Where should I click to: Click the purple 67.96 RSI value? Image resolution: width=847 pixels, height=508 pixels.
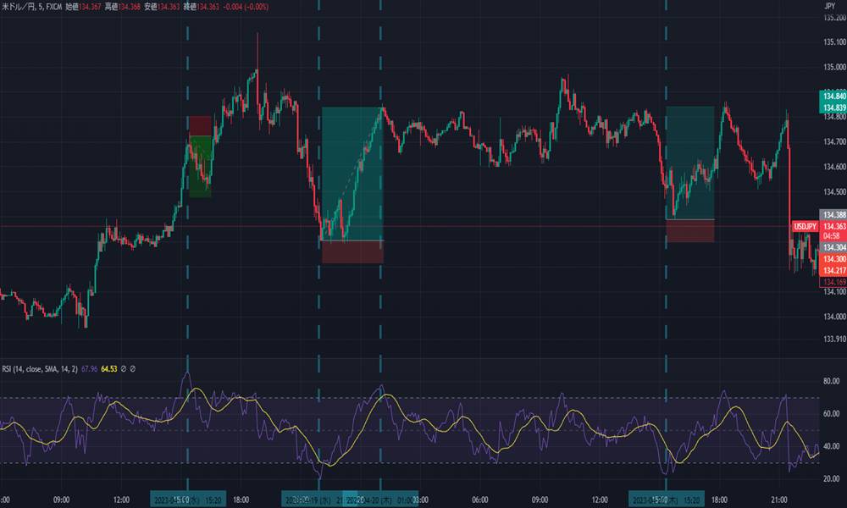click(88, 368)
